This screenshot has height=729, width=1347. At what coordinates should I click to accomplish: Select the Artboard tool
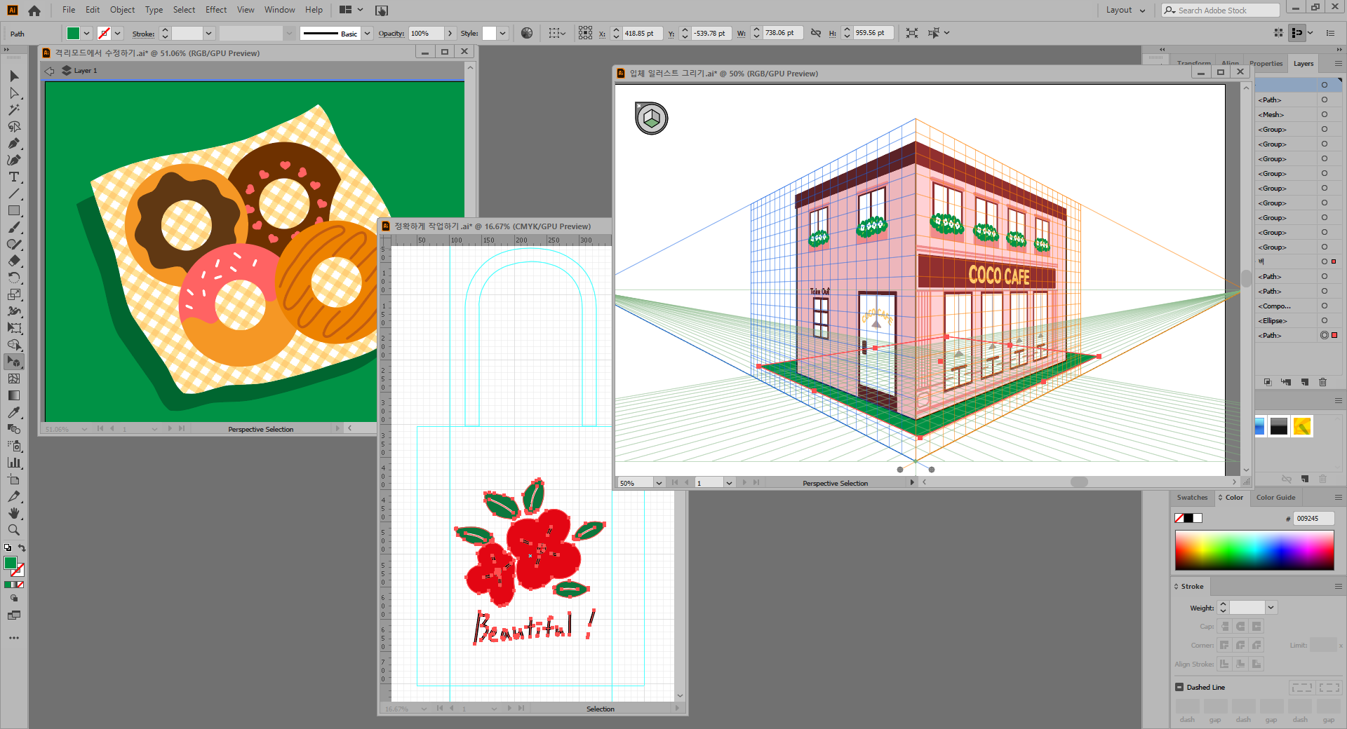(14, 479)
